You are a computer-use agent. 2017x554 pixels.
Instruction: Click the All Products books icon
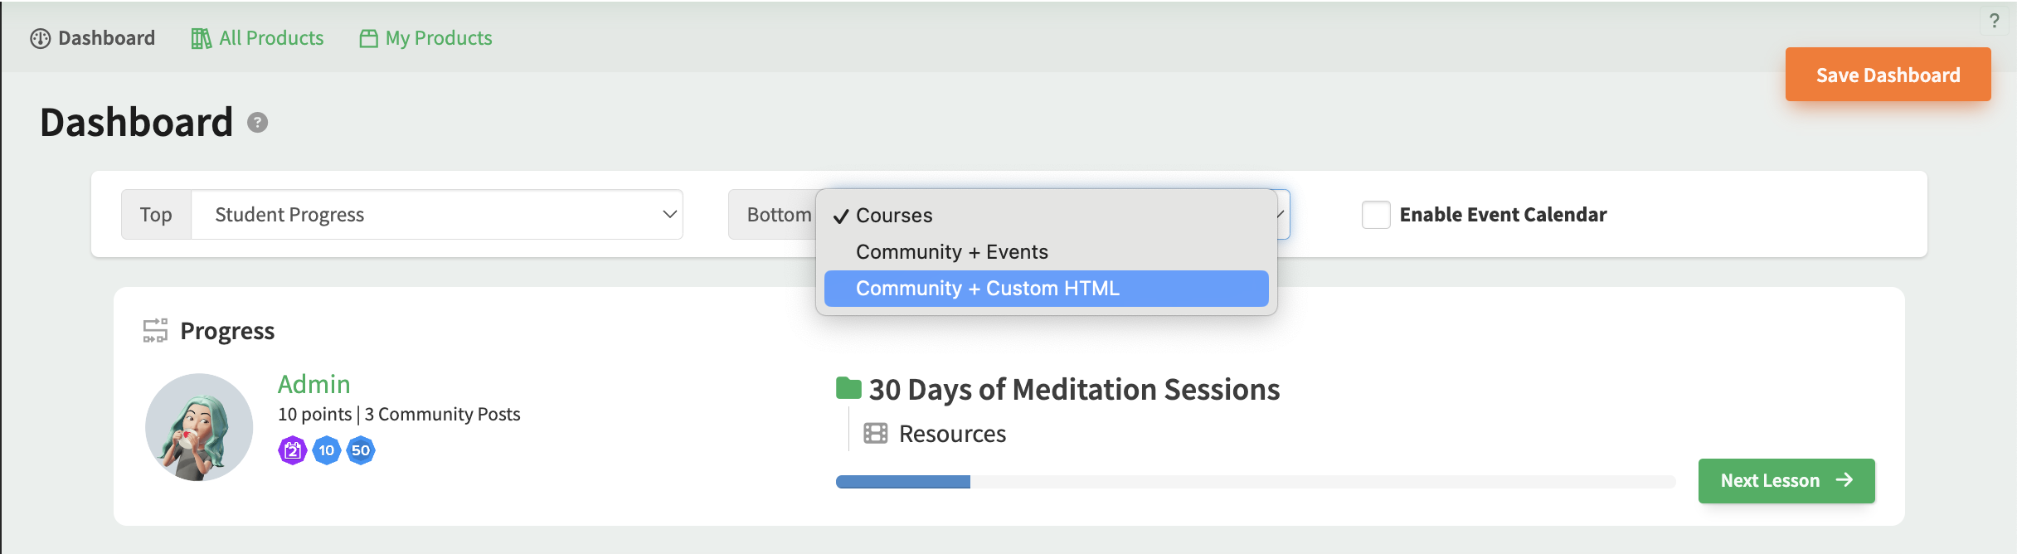[201, 38]
